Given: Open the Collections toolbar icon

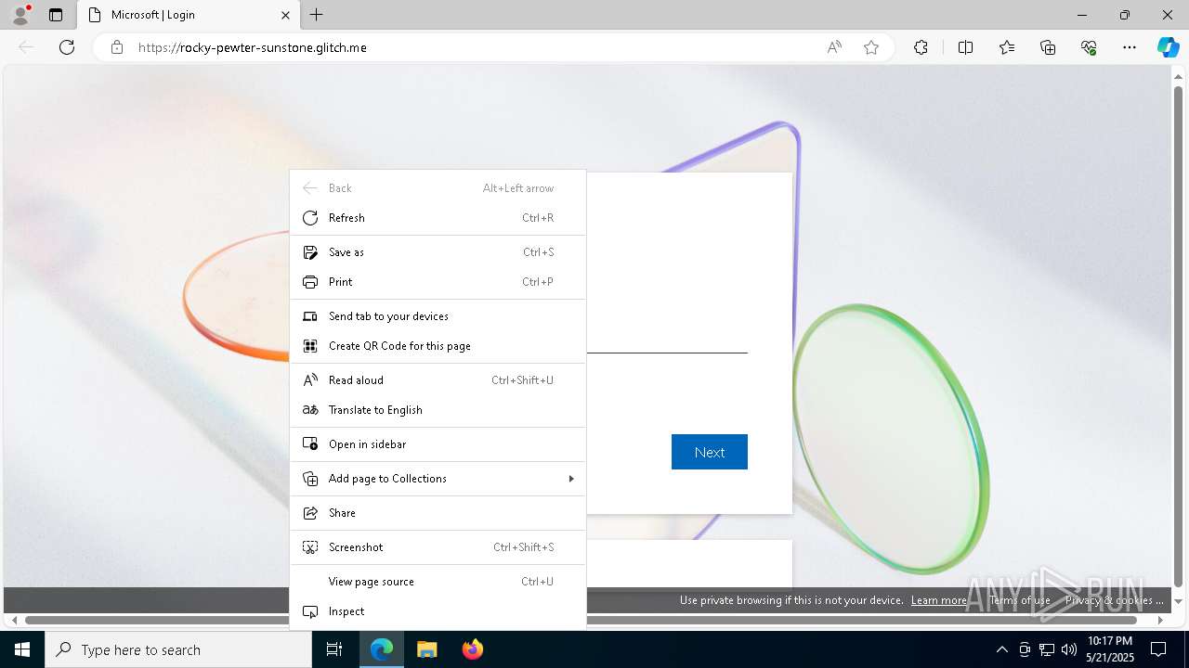Looking at the screenshot, I should (x=1048, y=47).
